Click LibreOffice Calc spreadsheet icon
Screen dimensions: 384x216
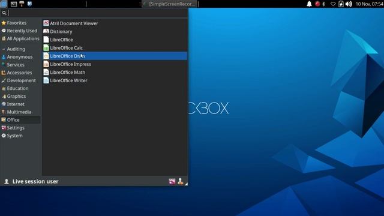[46, 47]
